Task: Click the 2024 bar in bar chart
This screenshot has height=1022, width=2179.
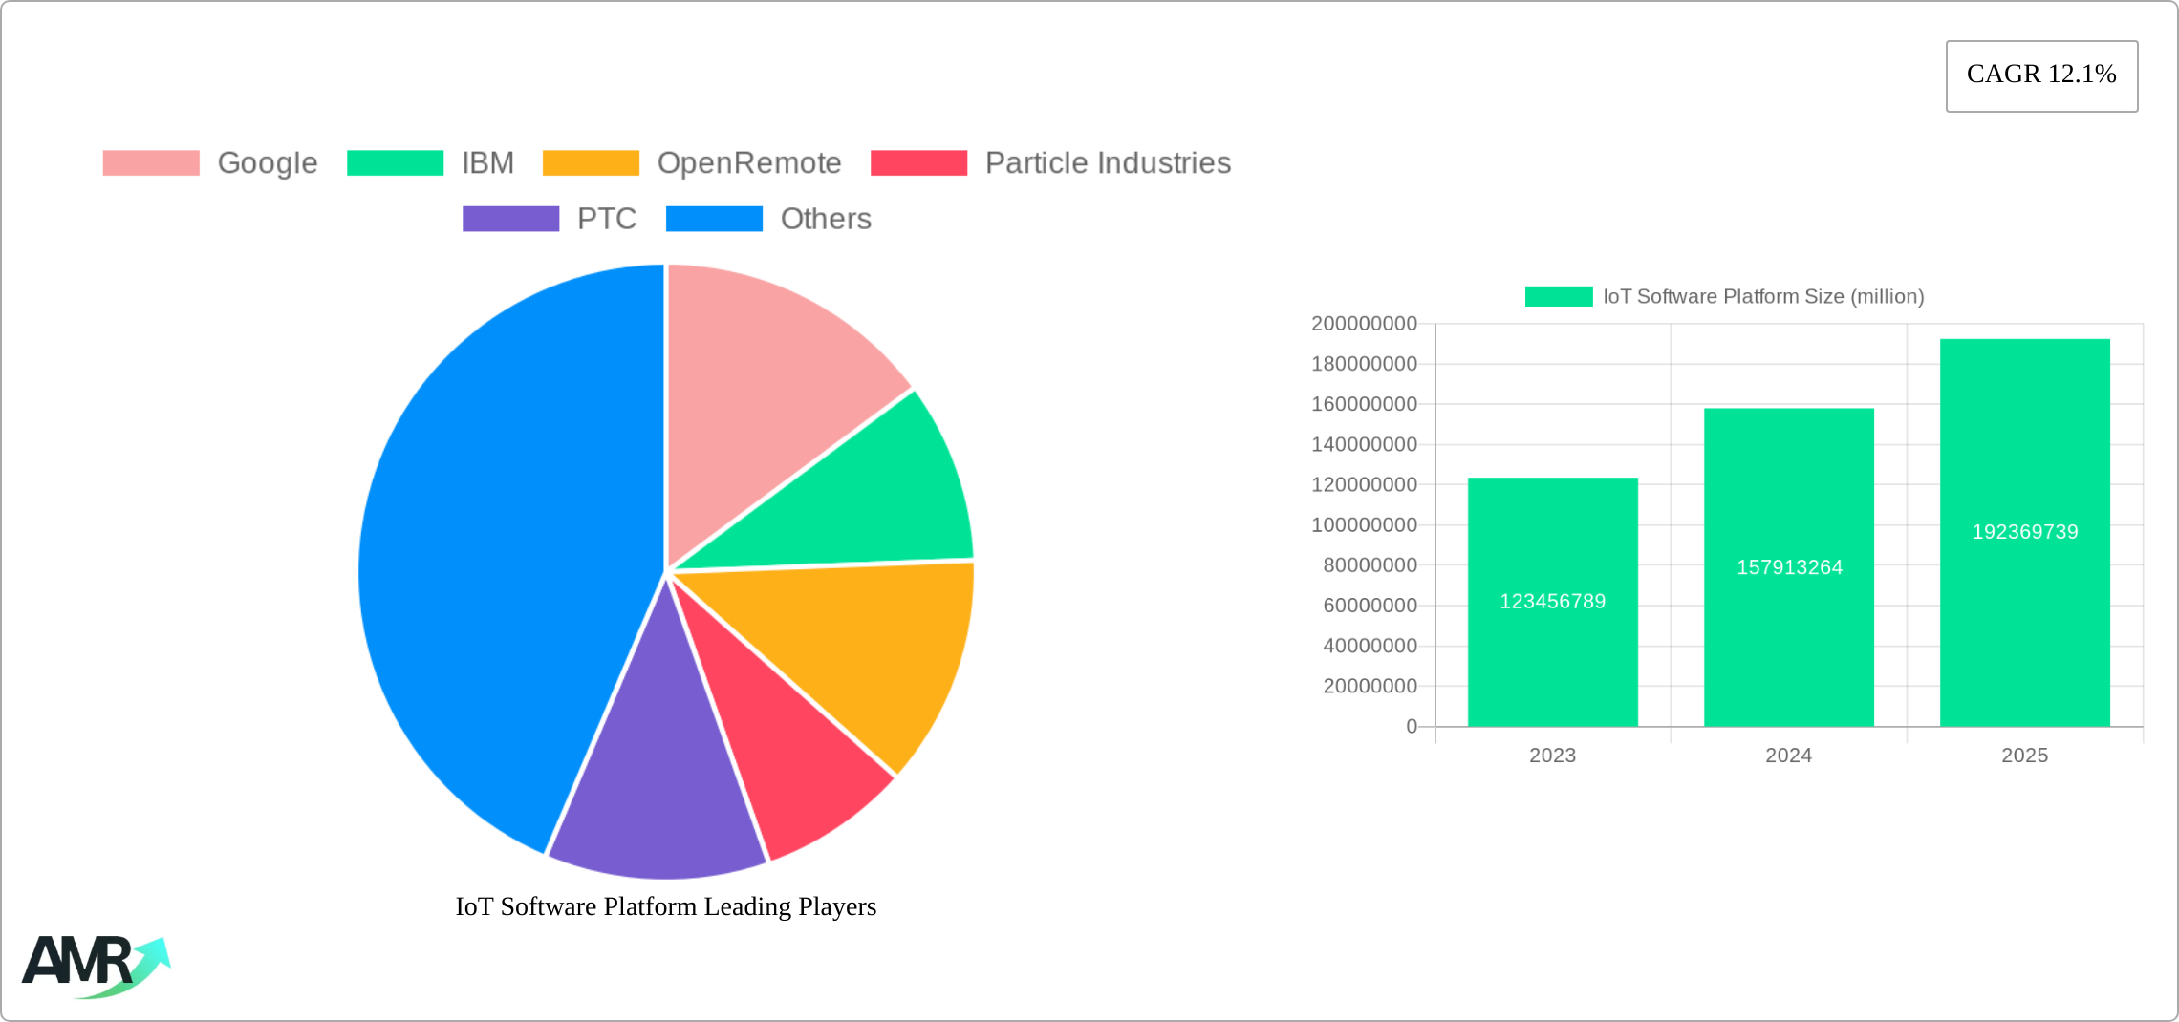Action: coord(1789,567)
